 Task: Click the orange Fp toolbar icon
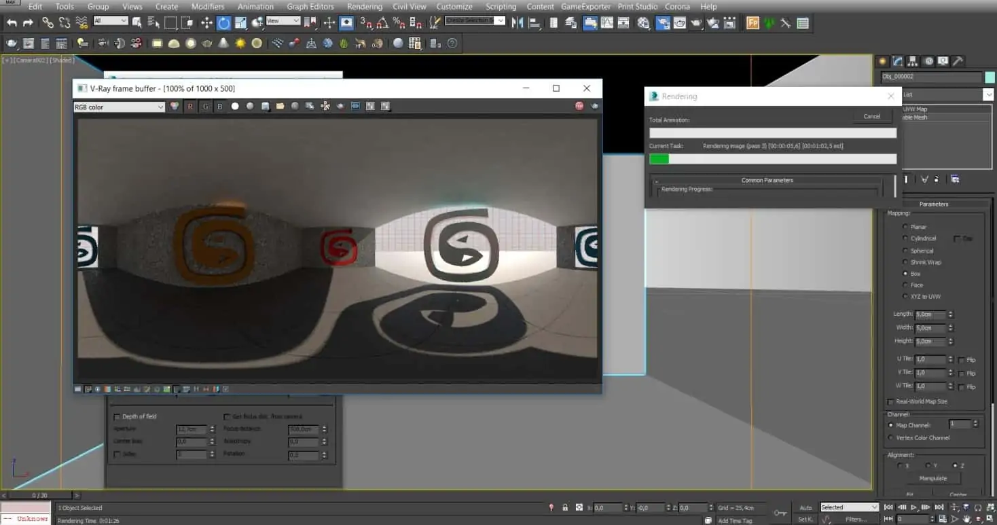tap(753, 23)
